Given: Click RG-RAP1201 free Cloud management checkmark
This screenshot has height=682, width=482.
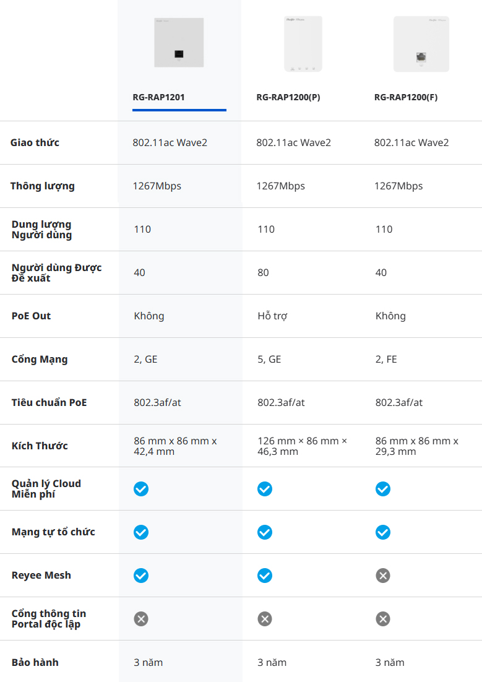Looking at the screenshot, I should (141, 489).
